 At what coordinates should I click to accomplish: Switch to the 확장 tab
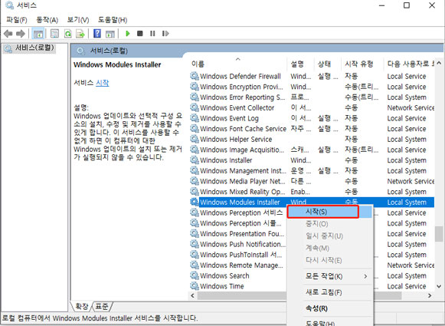(82, 306)
